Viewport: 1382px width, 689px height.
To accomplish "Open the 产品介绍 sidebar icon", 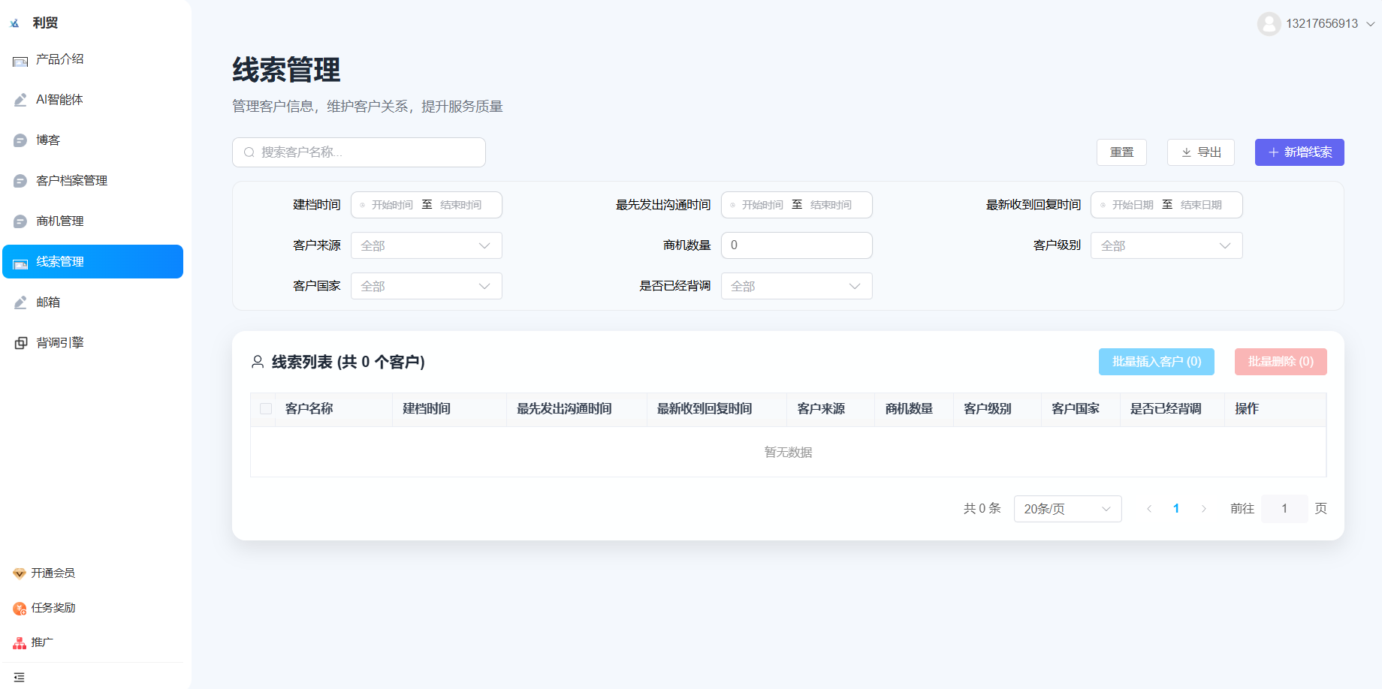I will [20, 59].
